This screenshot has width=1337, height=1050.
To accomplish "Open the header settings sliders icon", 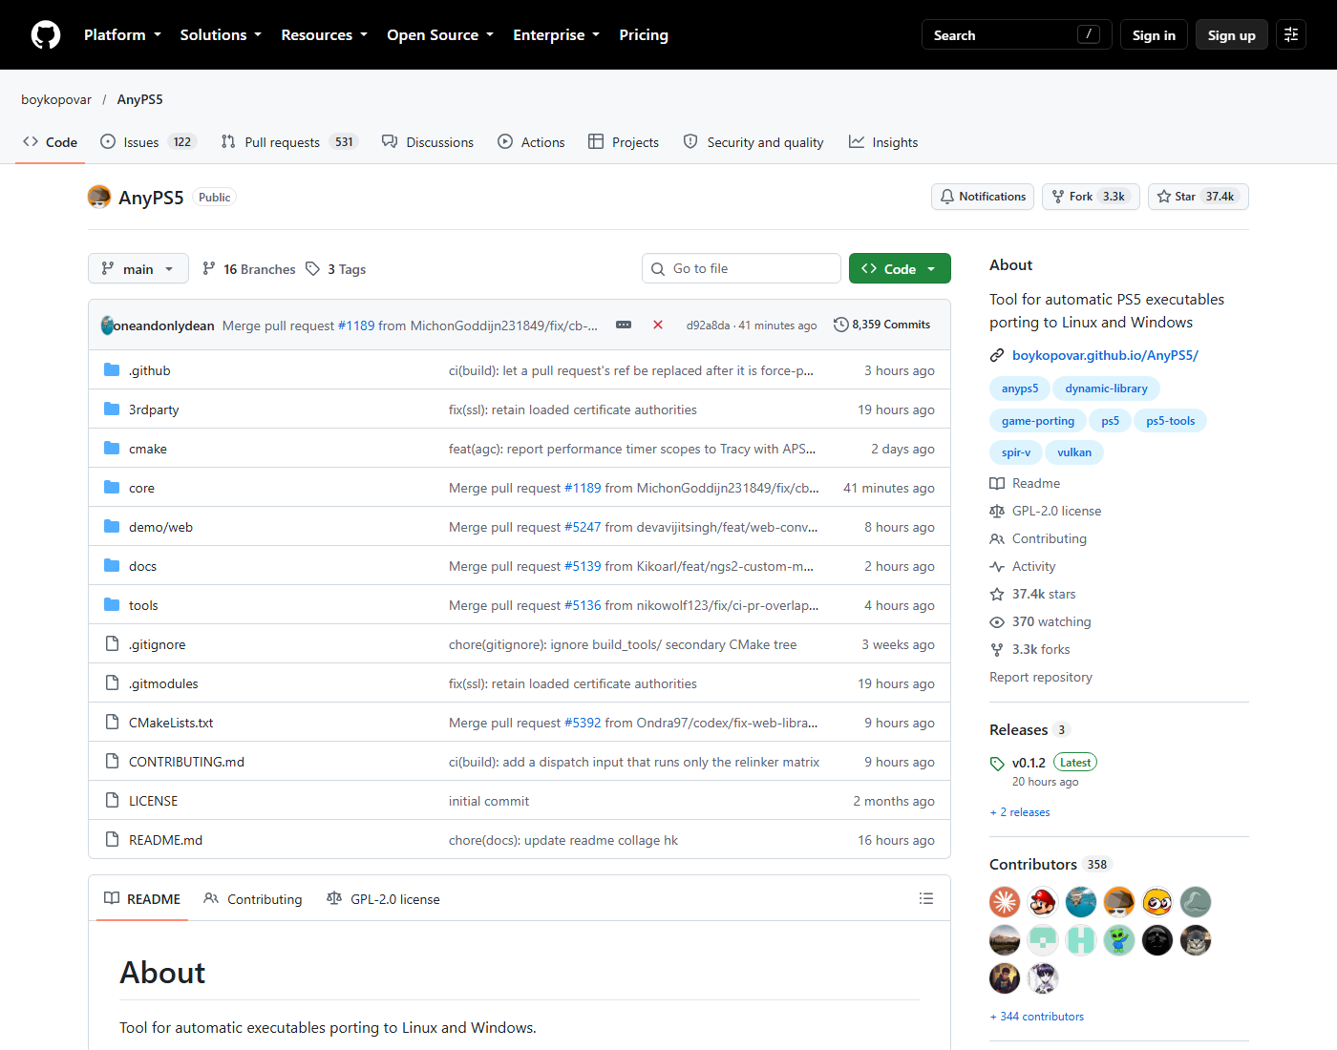I will click(x=1291, y=35).
